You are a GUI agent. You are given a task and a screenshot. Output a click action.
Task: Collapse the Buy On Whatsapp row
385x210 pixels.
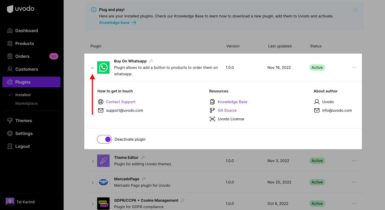[x=92, y=68]
